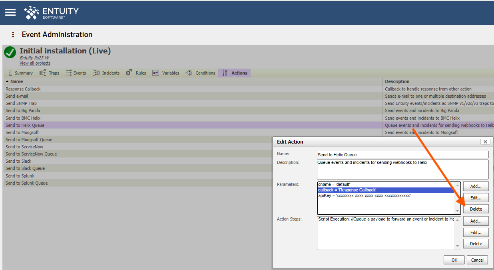Click the Sends e-mail description cell
The width and height of the screenshot is (494, 270).
point(438,96)
